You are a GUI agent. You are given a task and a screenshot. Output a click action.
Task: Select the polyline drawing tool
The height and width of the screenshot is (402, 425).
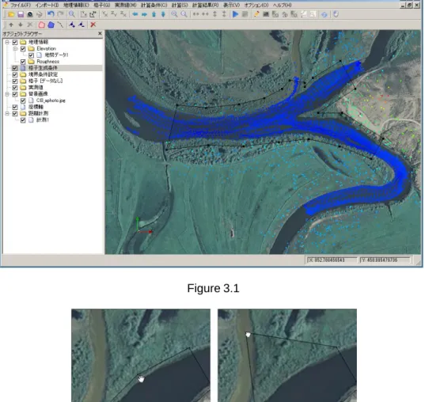(60, 25)
